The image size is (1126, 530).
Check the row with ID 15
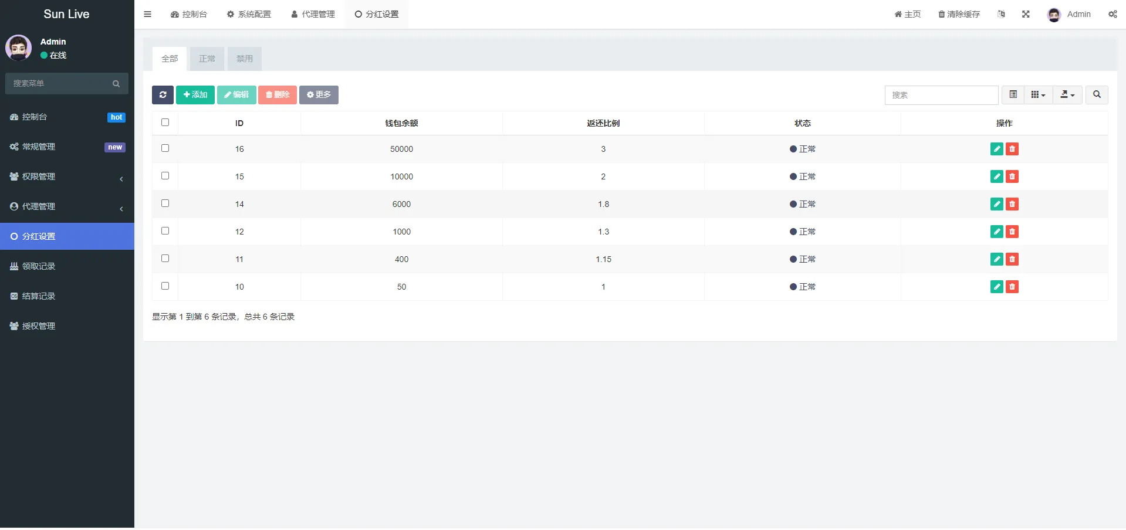[x=165, y=176]
